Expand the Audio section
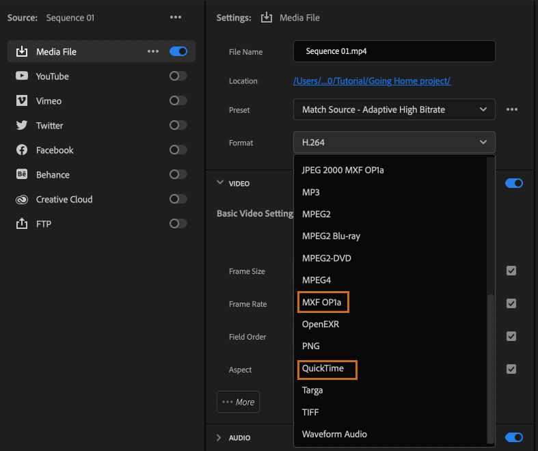The image size is (538, 451). 220,437
